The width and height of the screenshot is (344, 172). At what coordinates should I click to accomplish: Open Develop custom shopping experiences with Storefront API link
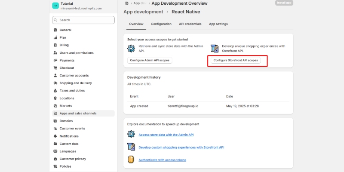click(x=181, y=147)
